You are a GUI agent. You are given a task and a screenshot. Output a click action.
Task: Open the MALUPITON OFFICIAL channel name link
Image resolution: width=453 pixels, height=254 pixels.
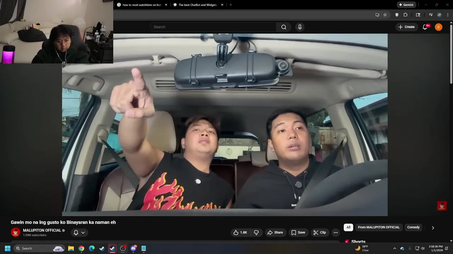coord(42,230)
